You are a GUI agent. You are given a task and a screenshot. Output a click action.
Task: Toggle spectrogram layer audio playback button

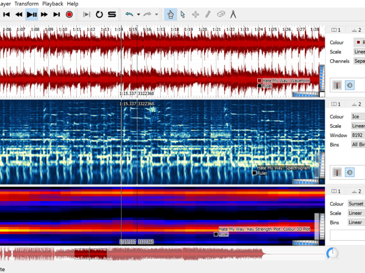pyautogui.click(x=349, y=172)
